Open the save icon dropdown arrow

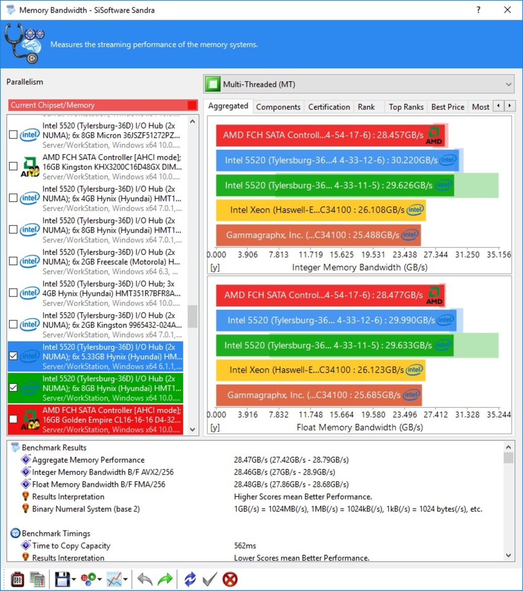(x=73, y=580)
